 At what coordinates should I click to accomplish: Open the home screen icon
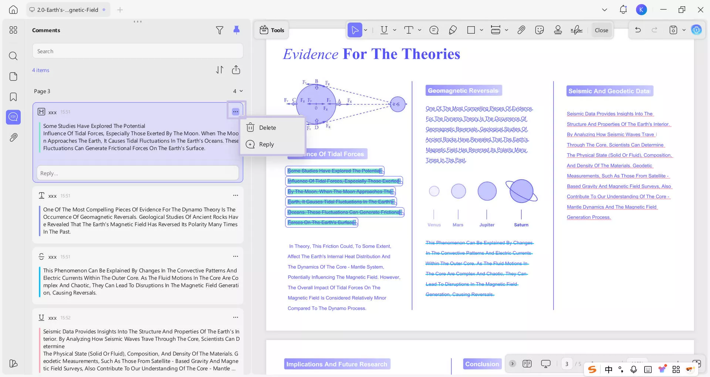click(x=13, y=10)
